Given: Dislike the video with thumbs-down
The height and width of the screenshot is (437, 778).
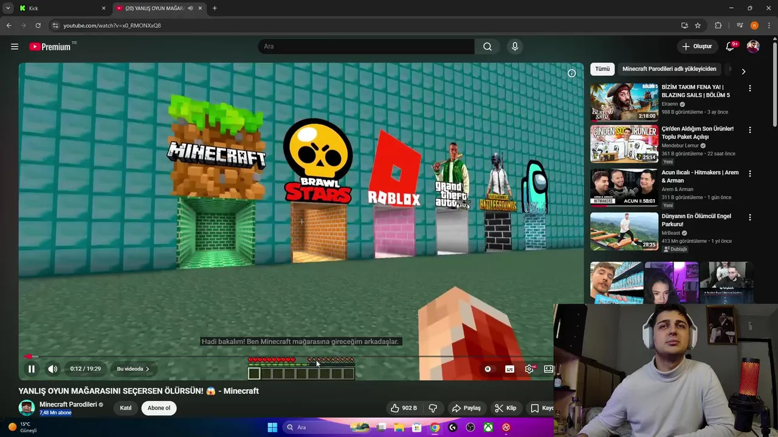Looking at the screenshot, I should 433,408.
